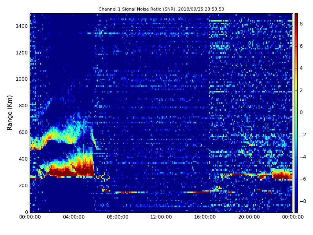Click the colorbar value 8 label
The height and width of the screenshot is (235, 313).
pos(301,24)
